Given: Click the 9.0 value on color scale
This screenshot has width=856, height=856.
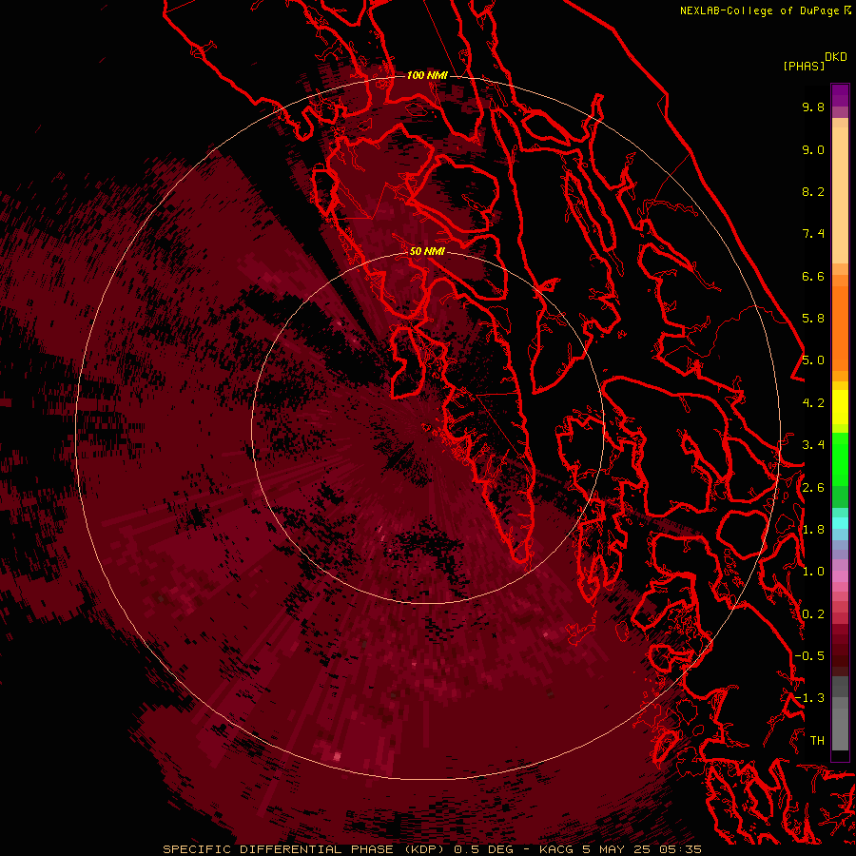Looking at the screenshot, I should pyautogui.click(x=813, y=149).
